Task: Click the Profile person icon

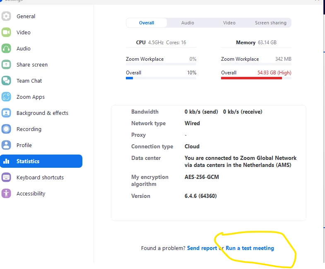Action: click(6, 145)
